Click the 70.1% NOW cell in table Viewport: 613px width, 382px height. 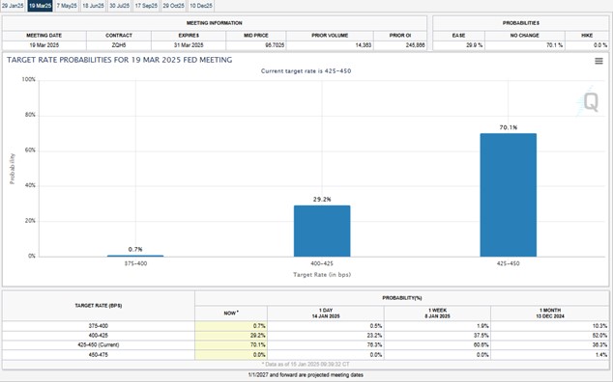(231, 345)
